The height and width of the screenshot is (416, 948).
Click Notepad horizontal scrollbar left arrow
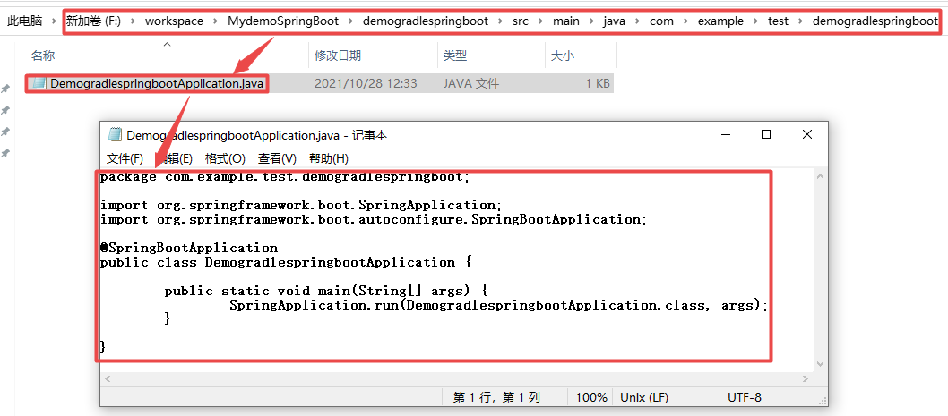(108, 378)
